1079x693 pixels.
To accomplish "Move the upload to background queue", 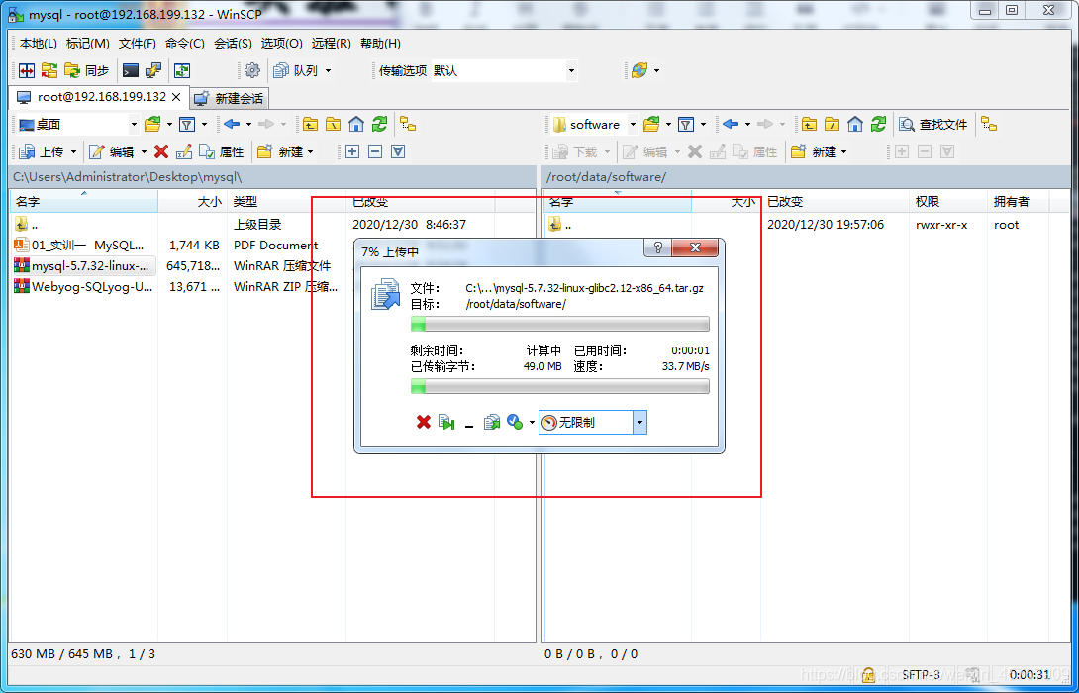I will coord(491,422).
